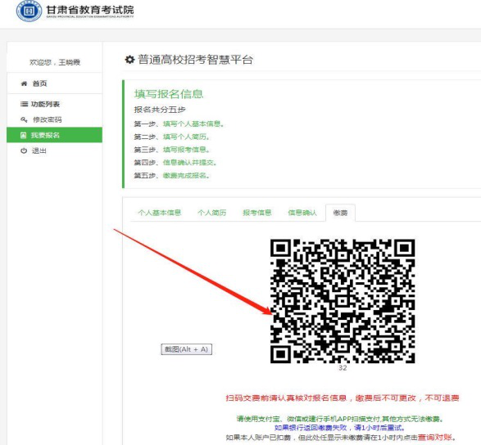Click the power icon beside 退出
Viewport: 481px width, 445px height.
click(24, 151)
